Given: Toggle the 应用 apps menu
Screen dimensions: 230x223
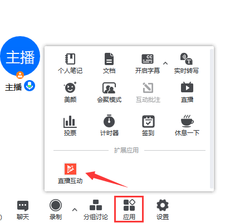Looking at the screenshot, I should click(129, 210).
